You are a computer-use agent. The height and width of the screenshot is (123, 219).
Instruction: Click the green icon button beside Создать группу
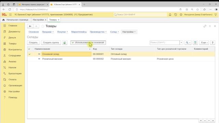point(65,43)
